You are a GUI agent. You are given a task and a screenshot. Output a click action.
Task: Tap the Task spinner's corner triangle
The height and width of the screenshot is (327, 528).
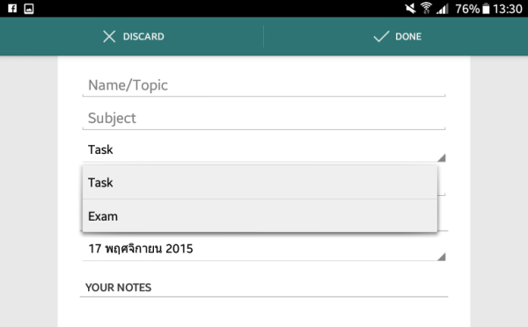(x=442, y=157)
